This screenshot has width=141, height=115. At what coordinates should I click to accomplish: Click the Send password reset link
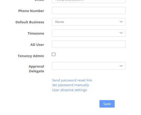point(72,80)
